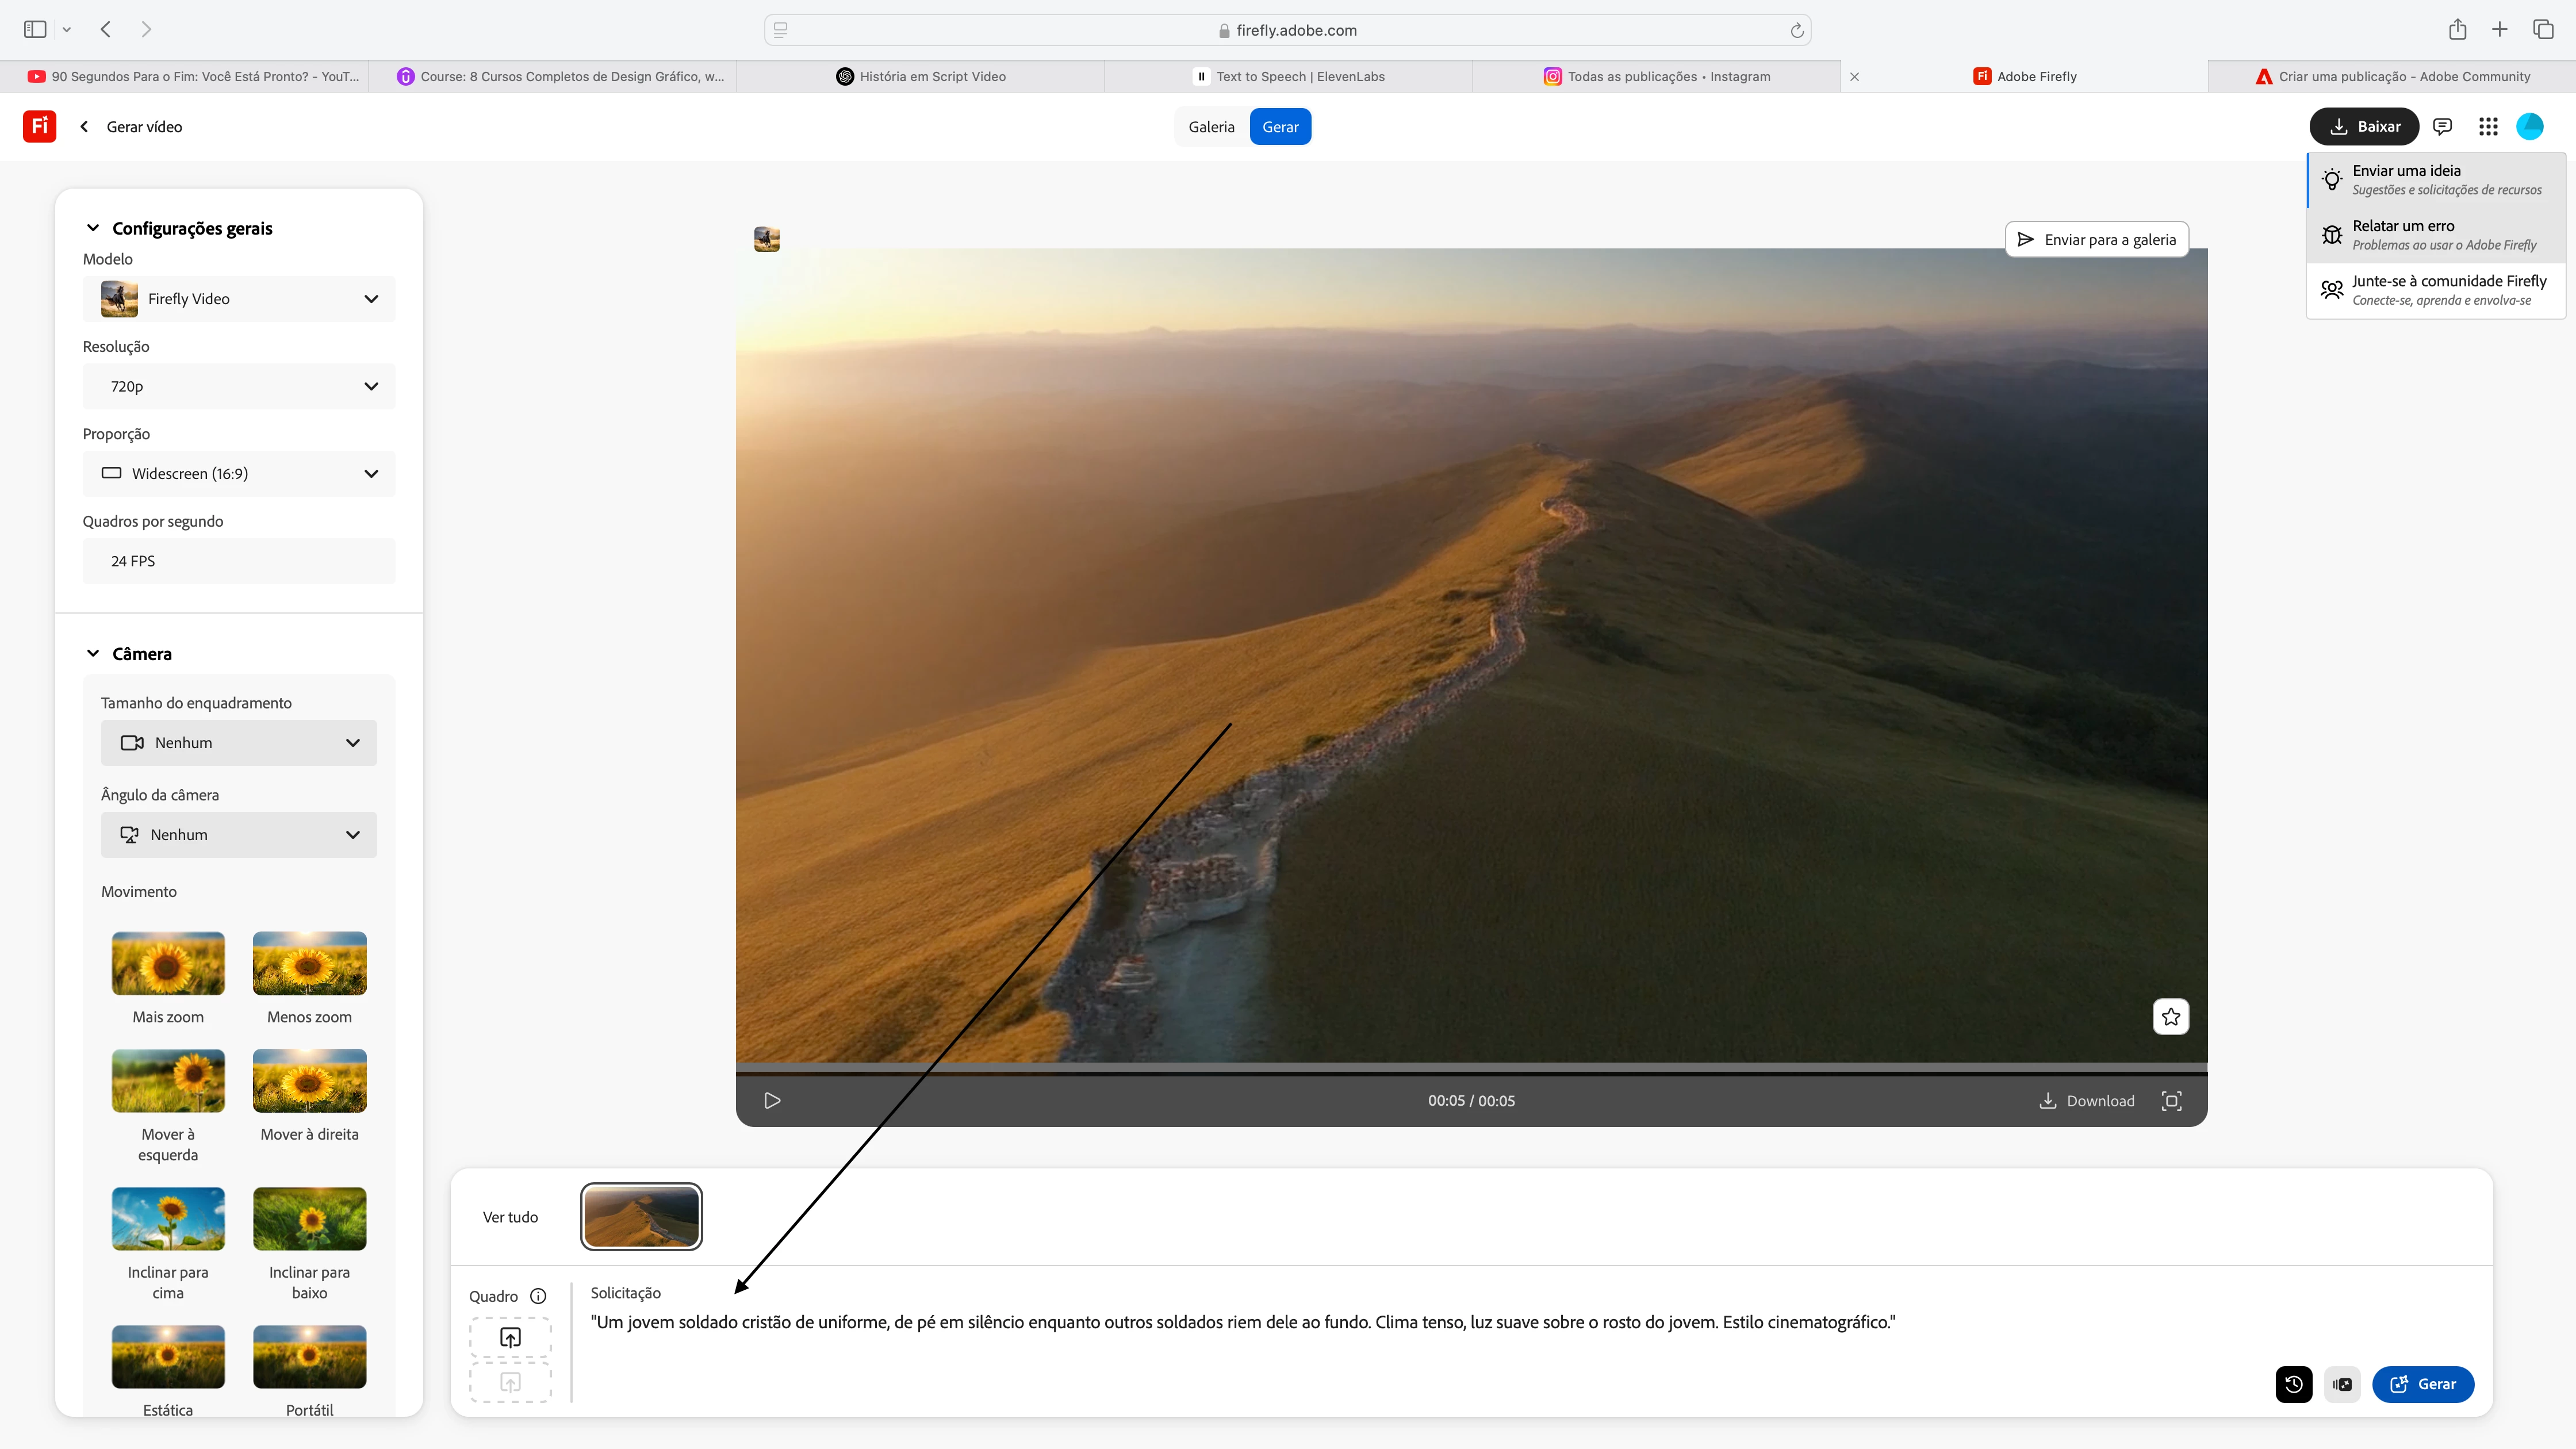Screen dimensions: 2576x1449
Task: Open the feedback chat bubble icon
Action: coord(2442,126)
